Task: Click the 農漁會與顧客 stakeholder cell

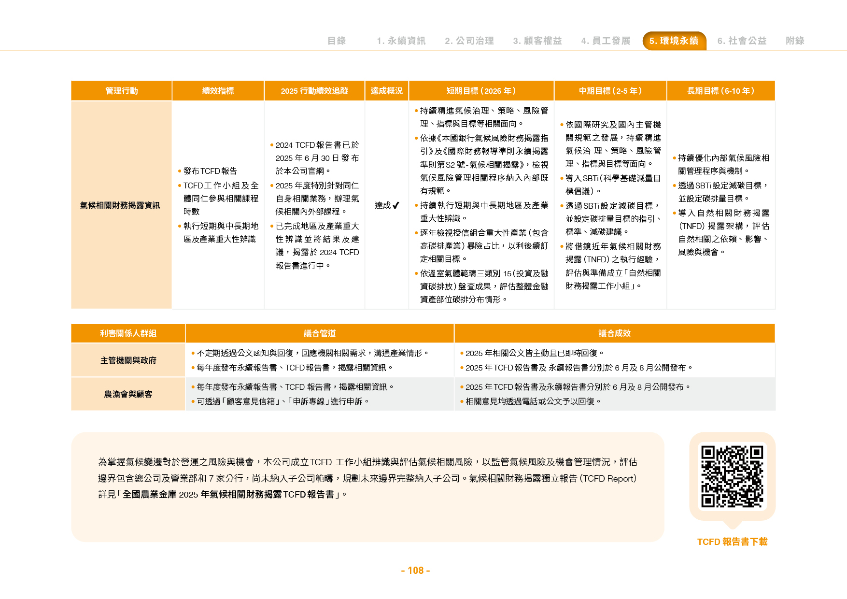Action: click(128, 394)
